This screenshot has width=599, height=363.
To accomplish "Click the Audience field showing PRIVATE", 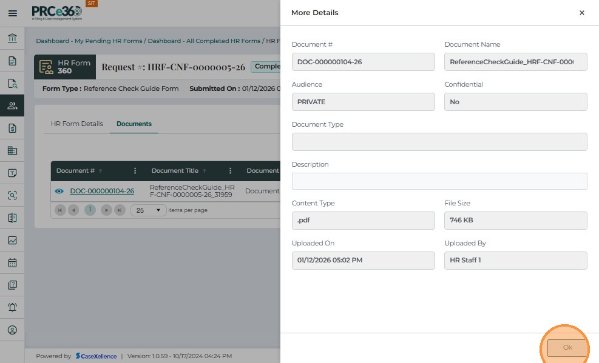I will pyautogui.click(x=364, y=102).
